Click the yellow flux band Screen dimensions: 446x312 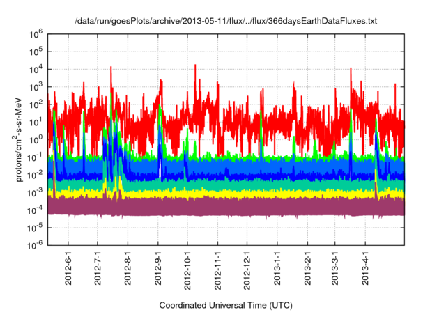226,194
